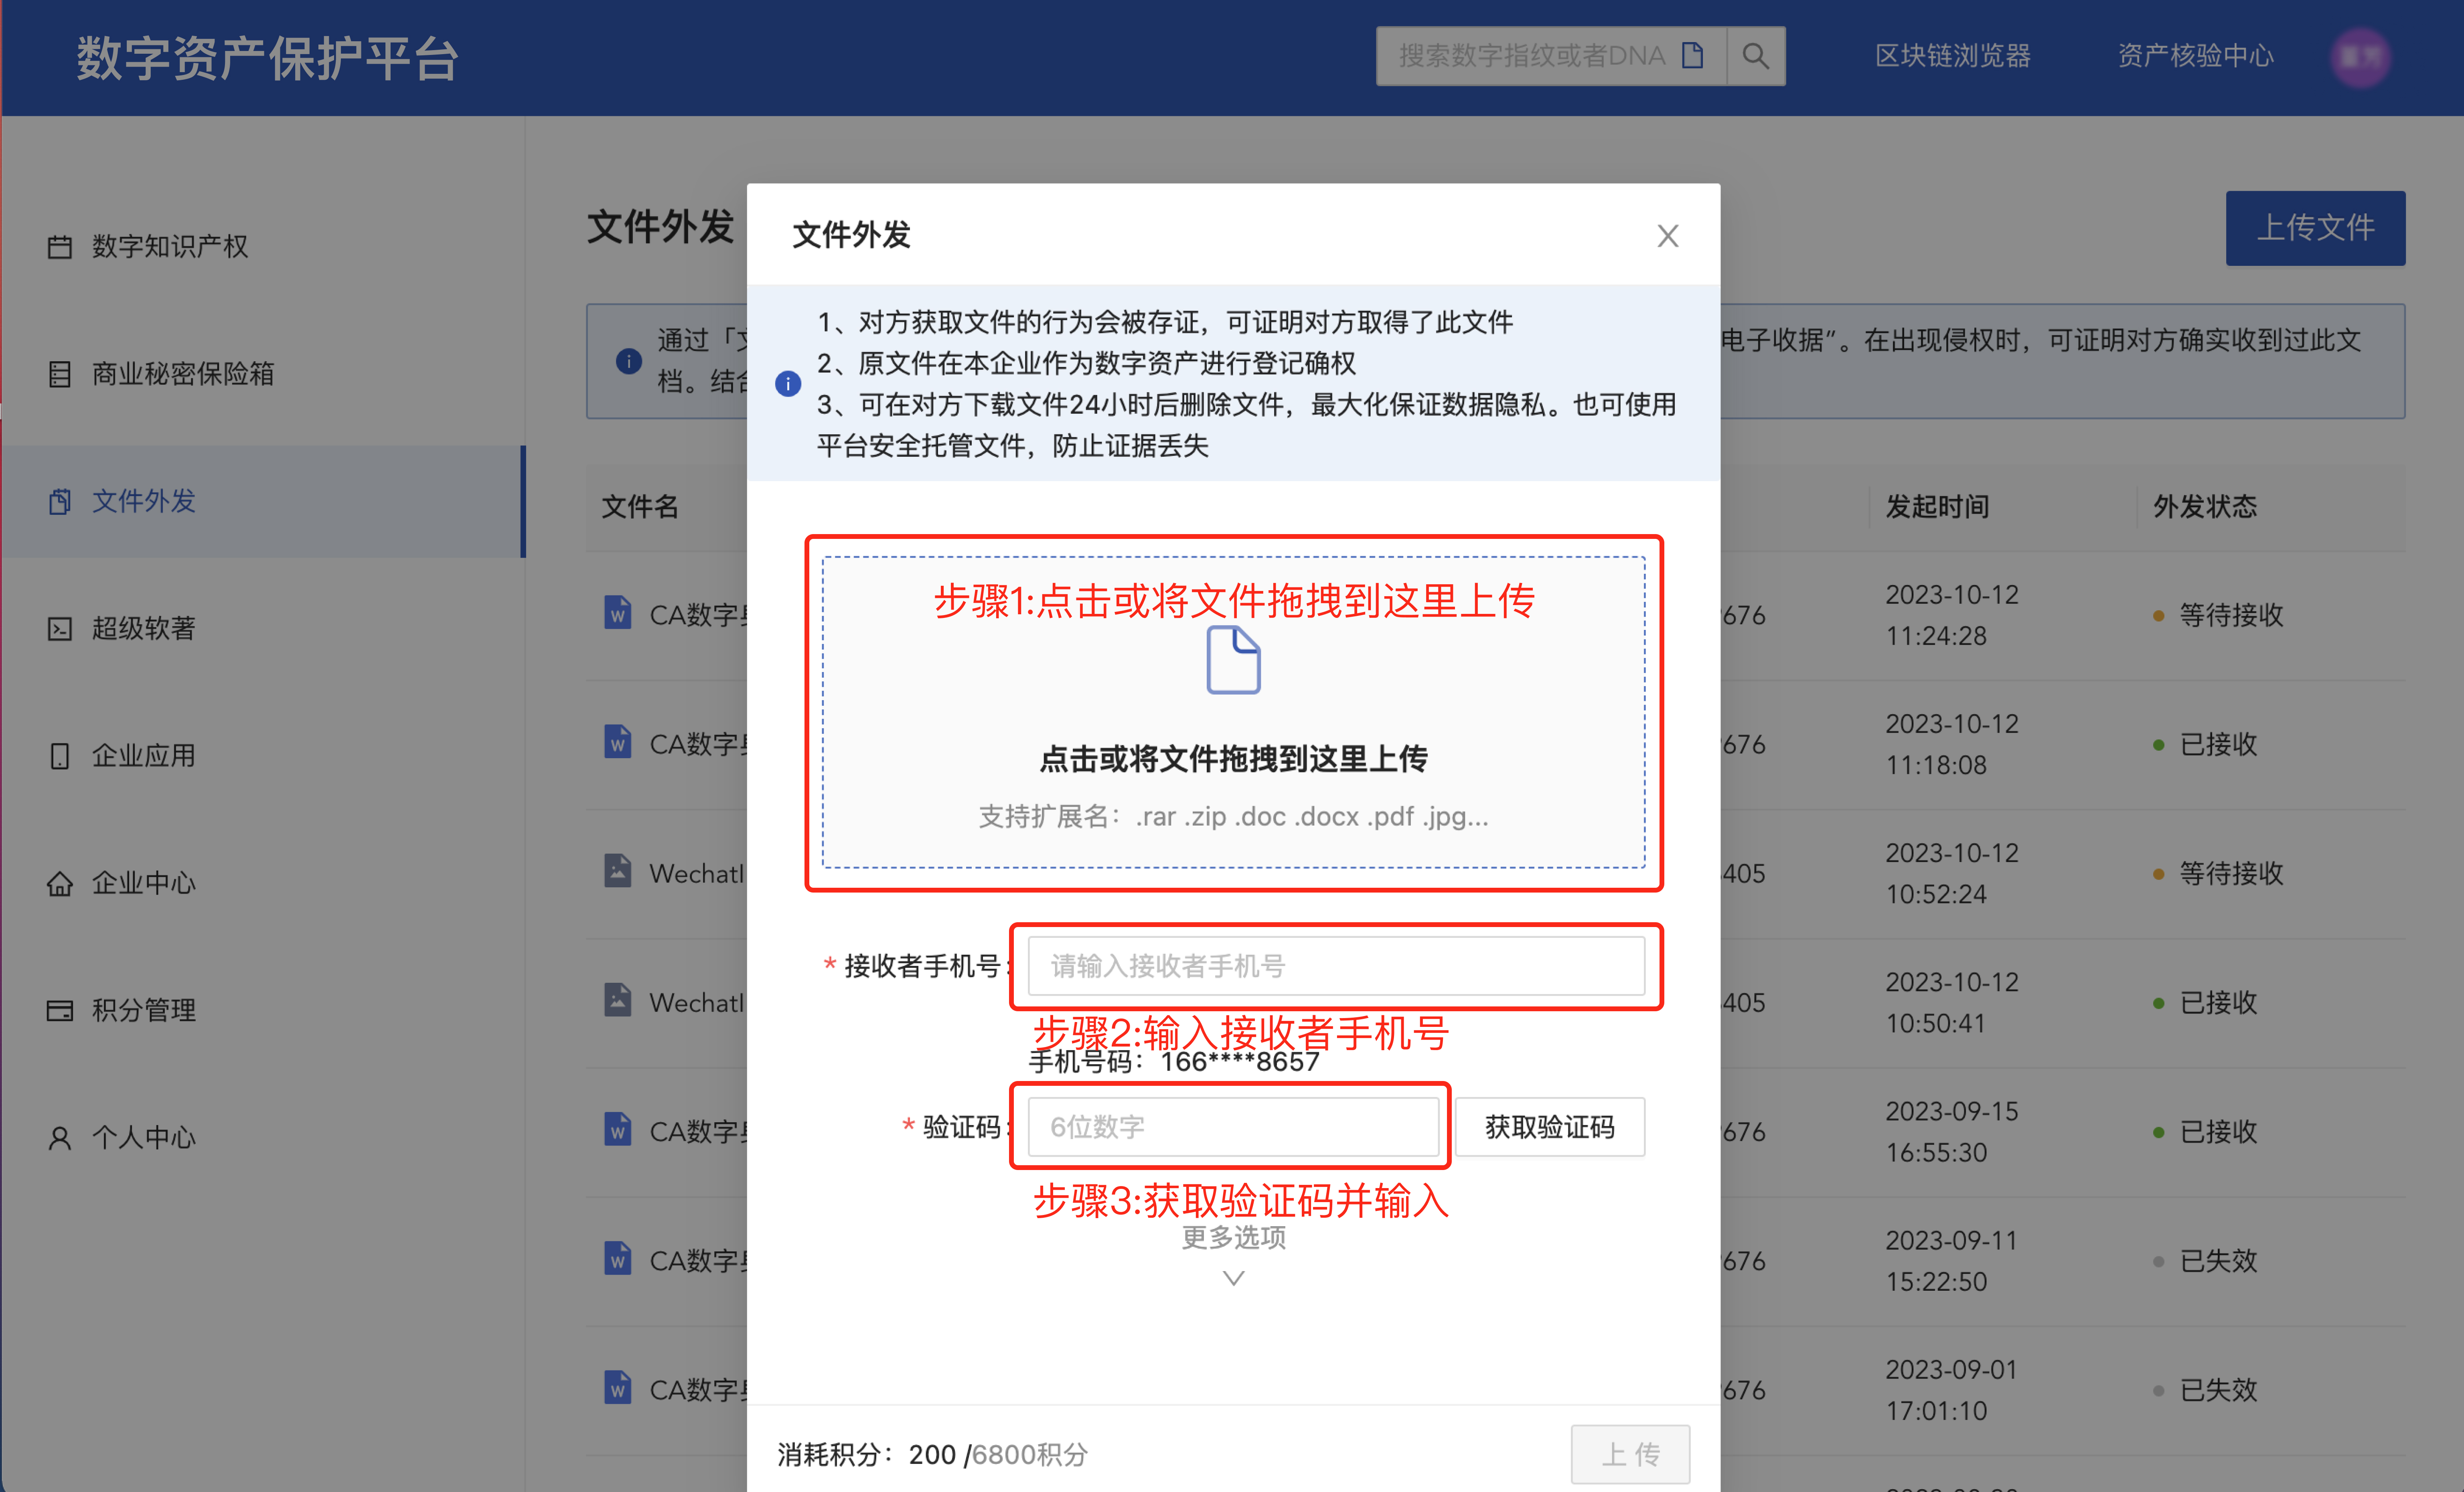
Task: Click image file icon in 10:52:24 row
Action: (618, 870)
